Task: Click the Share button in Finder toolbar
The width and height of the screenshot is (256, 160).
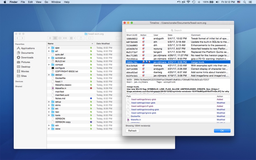Action: click(81, 38)
